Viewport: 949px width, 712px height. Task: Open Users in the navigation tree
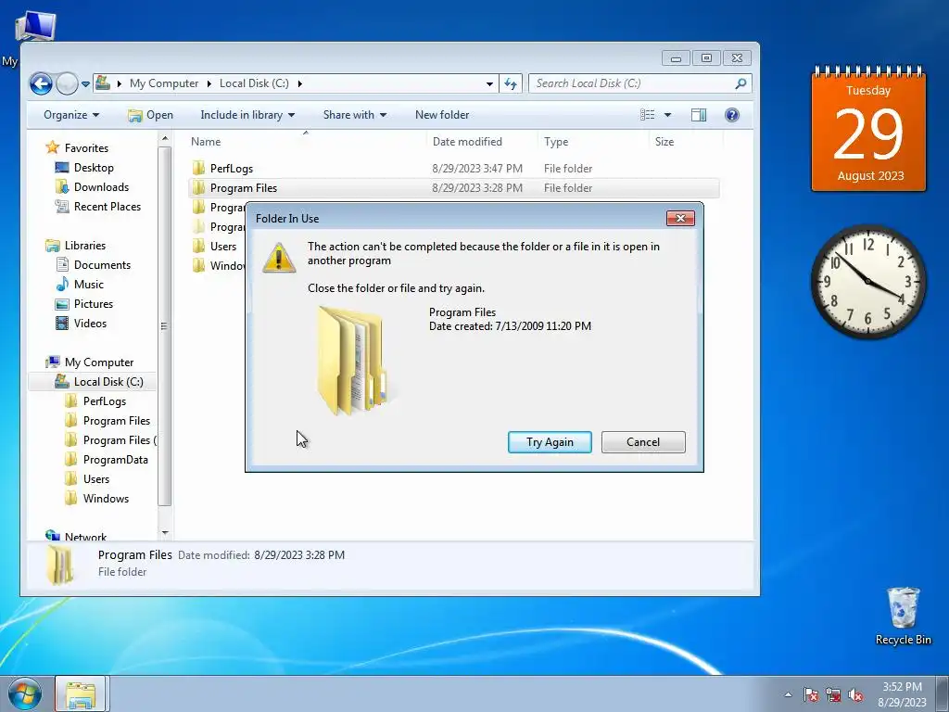pyautogui.click(x=96, y=479)
